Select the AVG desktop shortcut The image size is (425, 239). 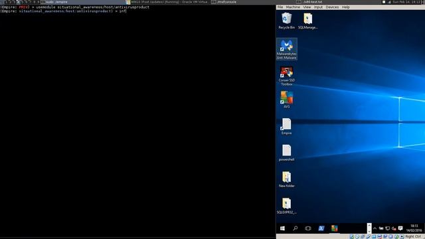tap(286, 100)
